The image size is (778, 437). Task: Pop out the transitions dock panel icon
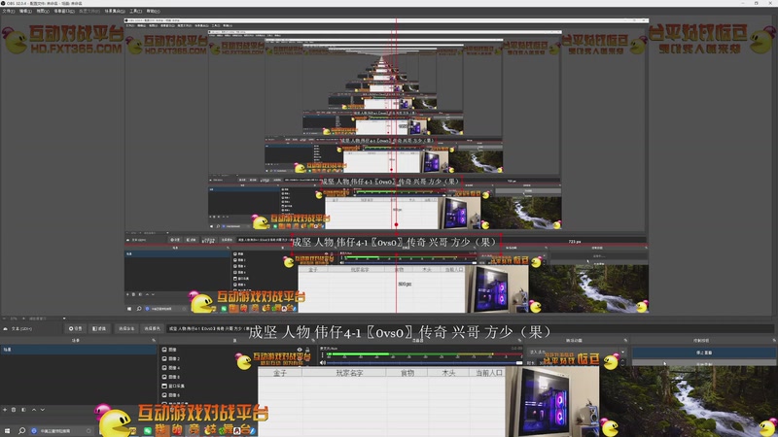pyautogui.click(x=625, y=341)
